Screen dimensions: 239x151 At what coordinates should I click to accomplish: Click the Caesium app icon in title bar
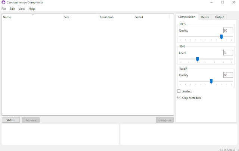tap(3, 2)
